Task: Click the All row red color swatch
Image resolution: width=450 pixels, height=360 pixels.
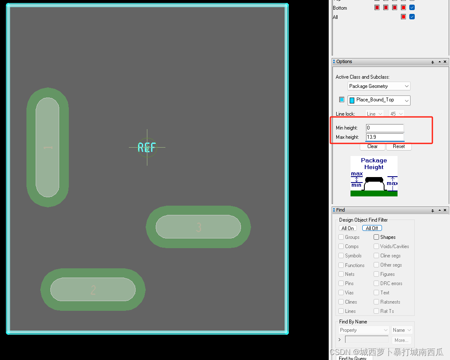Action: point(403,17)
